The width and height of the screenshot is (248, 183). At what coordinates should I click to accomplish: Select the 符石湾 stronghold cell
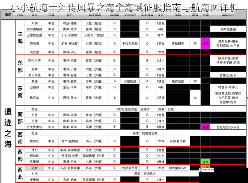[x=34, y=44]
